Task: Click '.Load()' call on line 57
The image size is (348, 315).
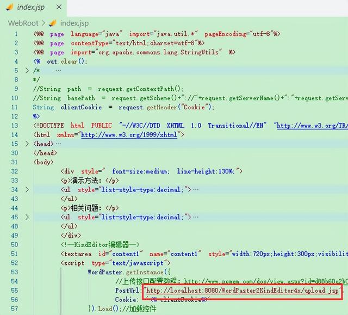Action: [x=107, y=309]
